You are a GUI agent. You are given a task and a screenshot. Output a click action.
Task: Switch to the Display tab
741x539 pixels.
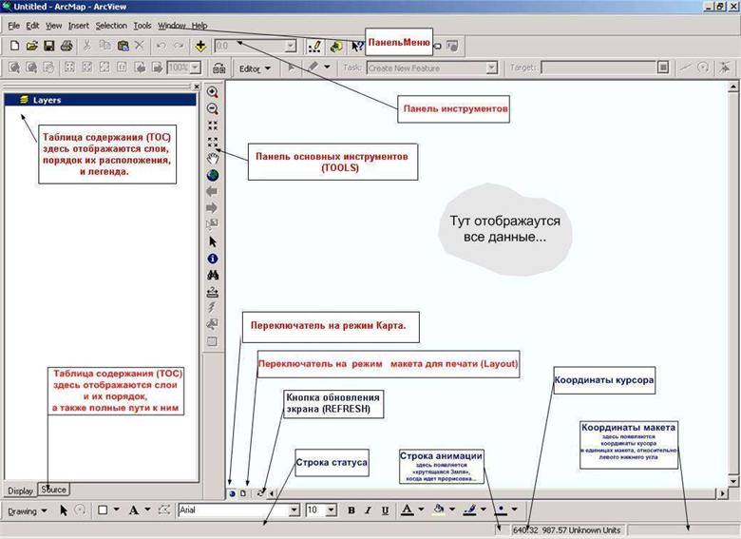tap(20, 491)
